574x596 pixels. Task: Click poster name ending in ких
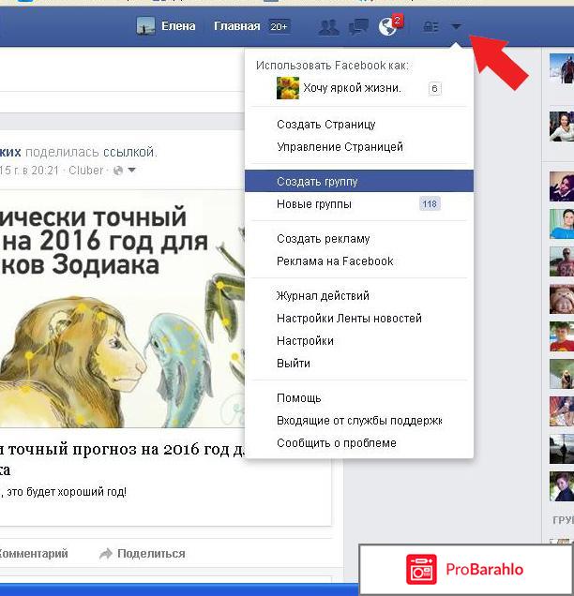[10, 153]
